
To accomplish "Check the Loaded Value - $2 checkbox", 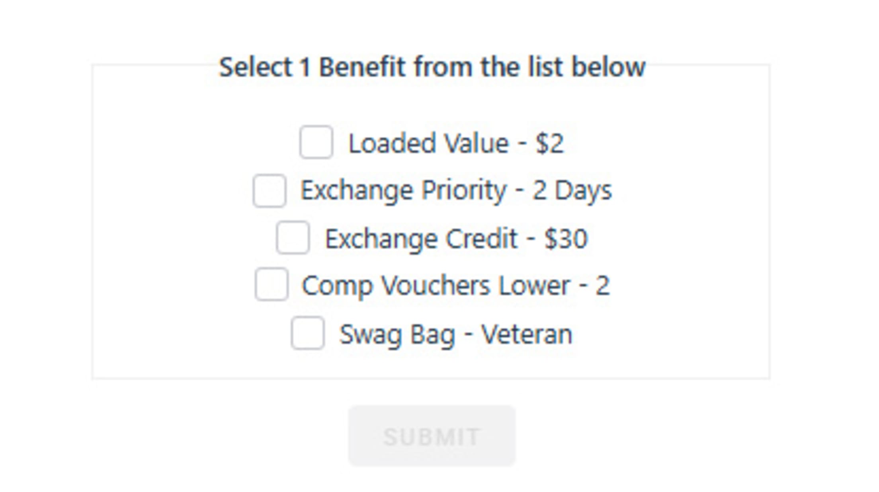I will tap(316, 142).
